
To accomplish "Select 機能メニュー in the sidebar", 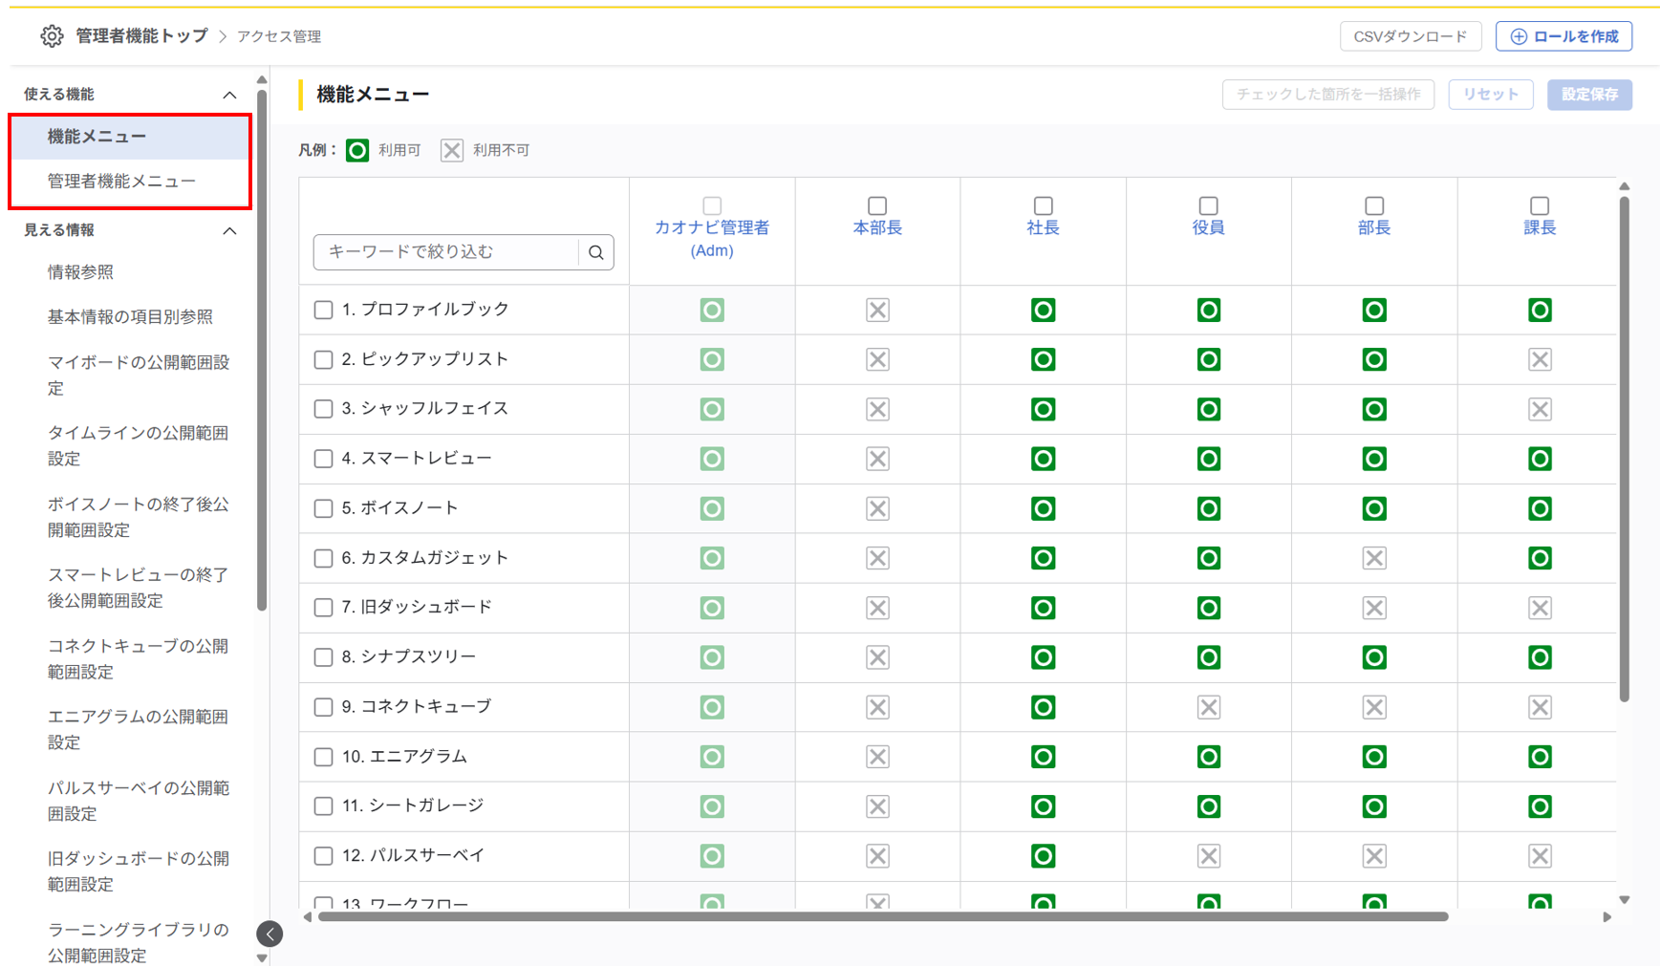I will [131, 137].
